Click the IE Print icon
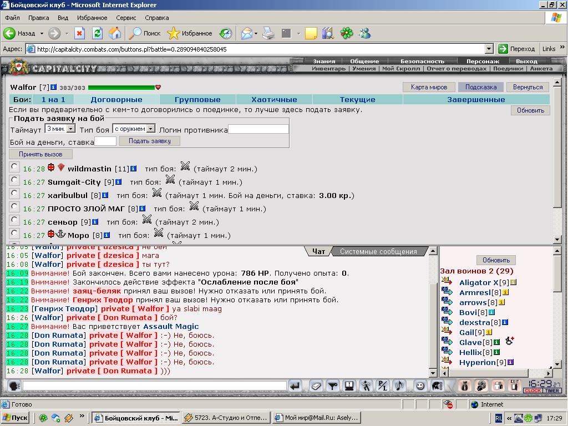 268,33
